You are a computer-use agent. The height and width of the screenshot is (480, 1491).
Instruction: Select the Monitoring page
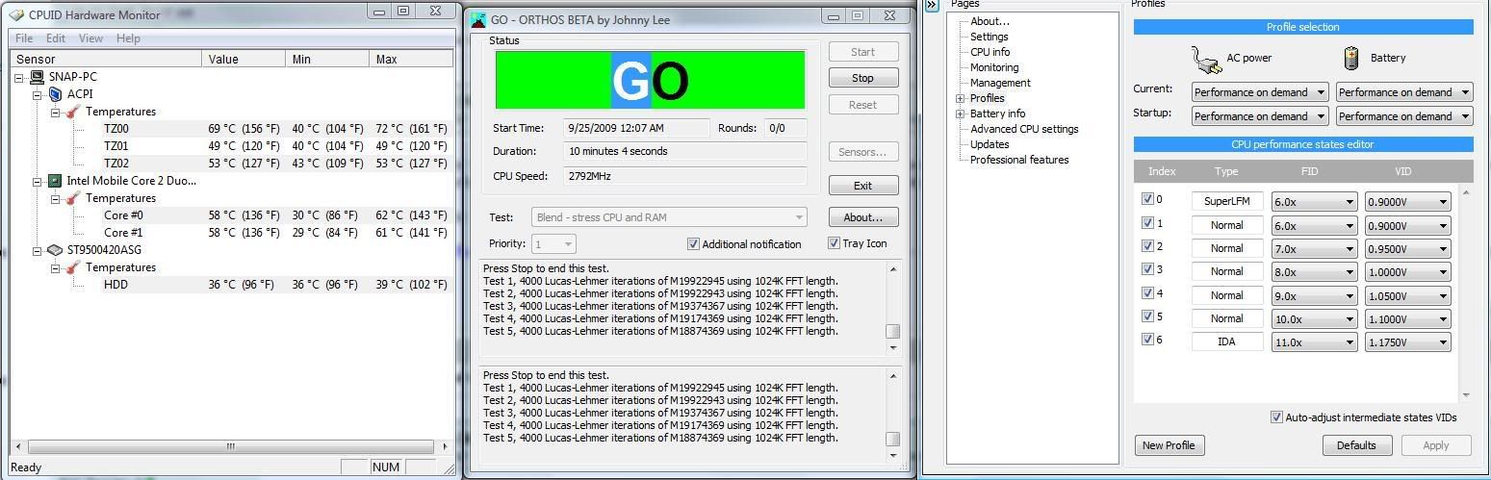pyautogui.click(x=994, y=67)
